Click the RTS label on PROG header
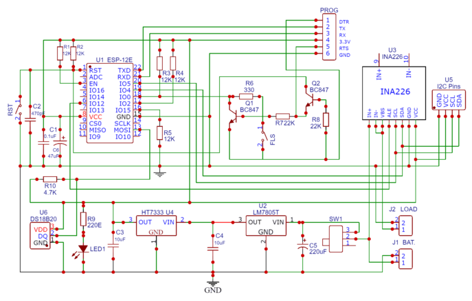Image resolution: width=472 pixels, height=301 pixels. pyautogui.click(x=344, y=49)
